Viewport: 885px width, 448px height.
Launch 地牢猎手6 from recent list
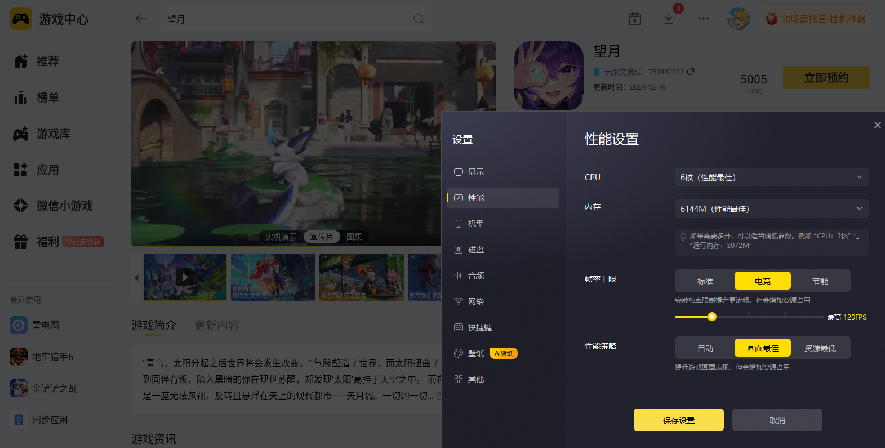pos(42,357)
